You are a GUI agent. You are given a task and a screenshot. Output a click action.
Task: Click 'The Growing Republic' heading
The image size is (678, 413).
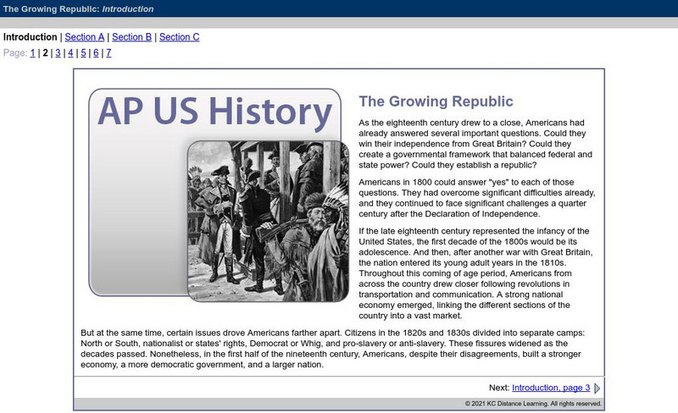coord(436,102)
